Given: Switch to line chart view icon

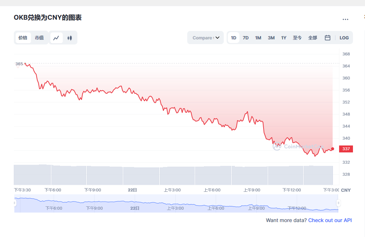Looking at the screenshot, I should click(x=56, y=38).
